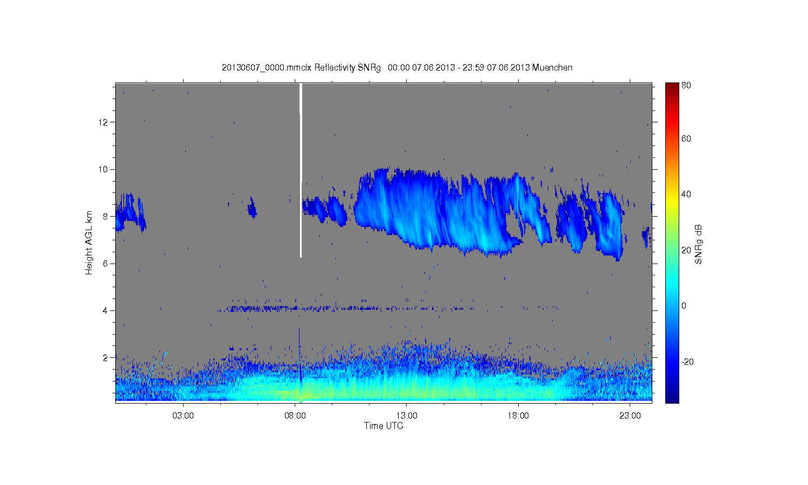808x485 pixels.
Task: Click the colorbar value 0
Action: [684, 306]
